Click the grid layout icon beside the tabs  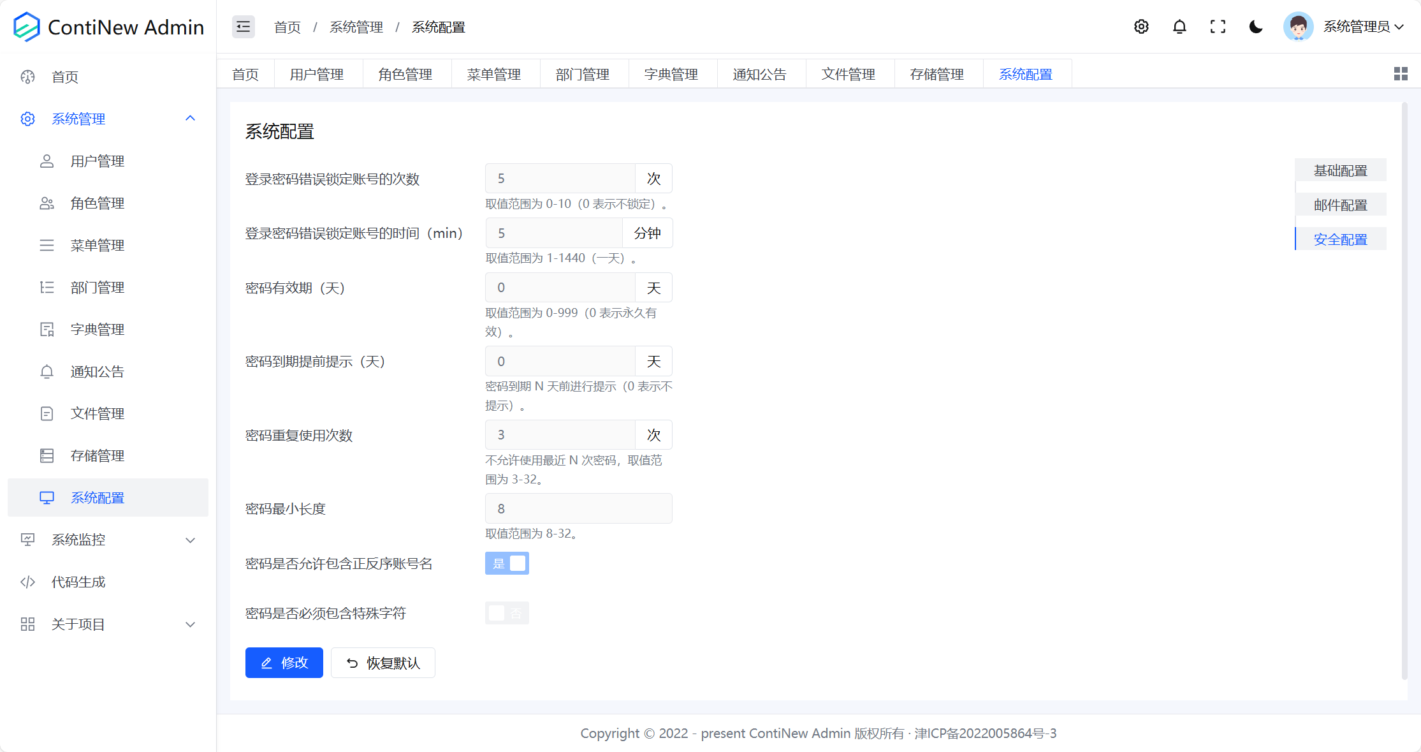coord(1401,73)
